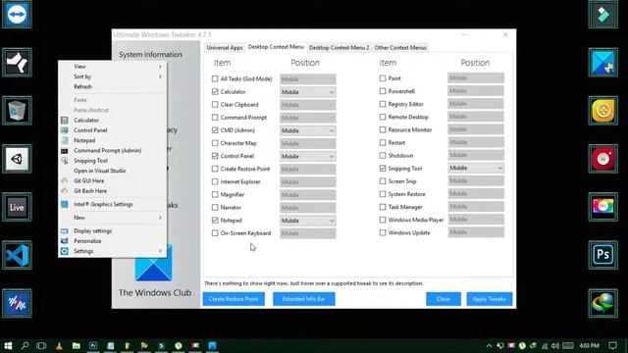Open System Information in the sidebar

coord(150,55)
